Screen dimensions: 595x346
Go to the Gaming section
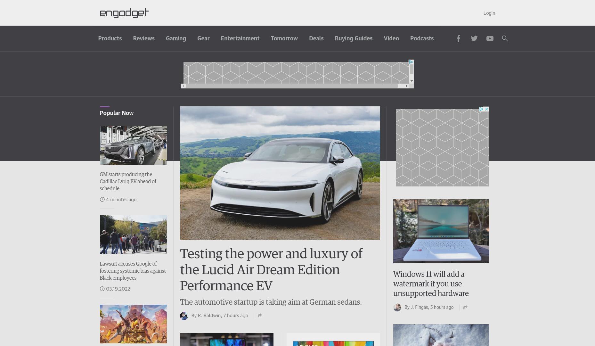click(176, 38)
